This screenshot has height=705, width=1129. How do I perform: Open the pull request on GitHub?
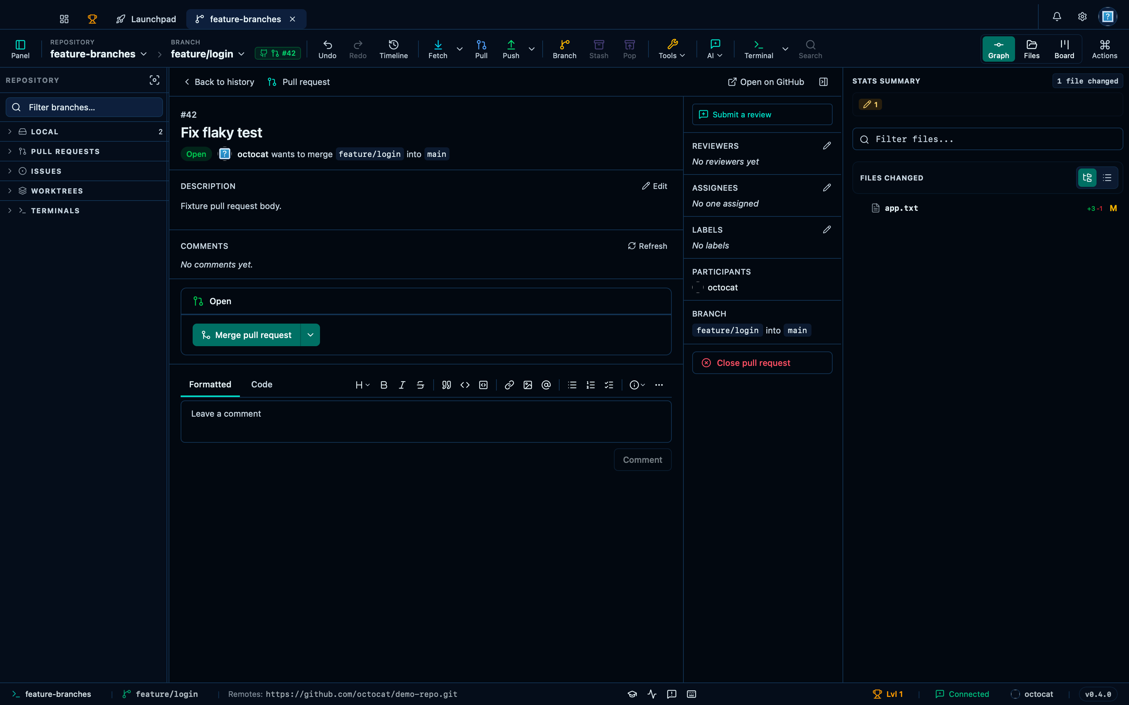click(x=766, y=82)
